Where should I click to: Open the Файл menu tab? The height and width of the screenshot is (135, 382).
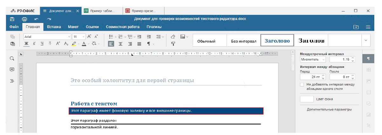pos(14,27)
